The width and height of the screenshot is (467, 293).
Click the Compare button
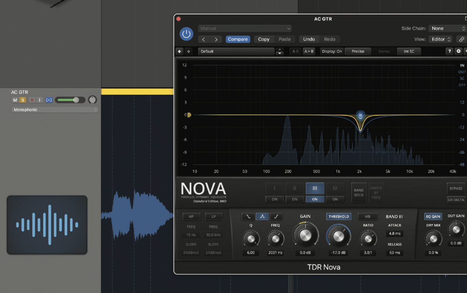[x=238, y=39]
